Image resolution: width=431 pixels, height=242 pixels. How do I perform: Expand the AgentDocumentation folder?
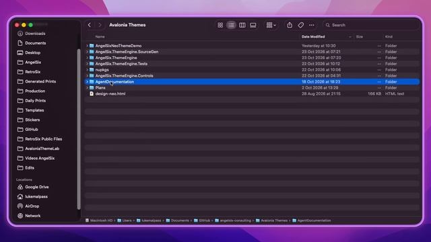(87, 82)
